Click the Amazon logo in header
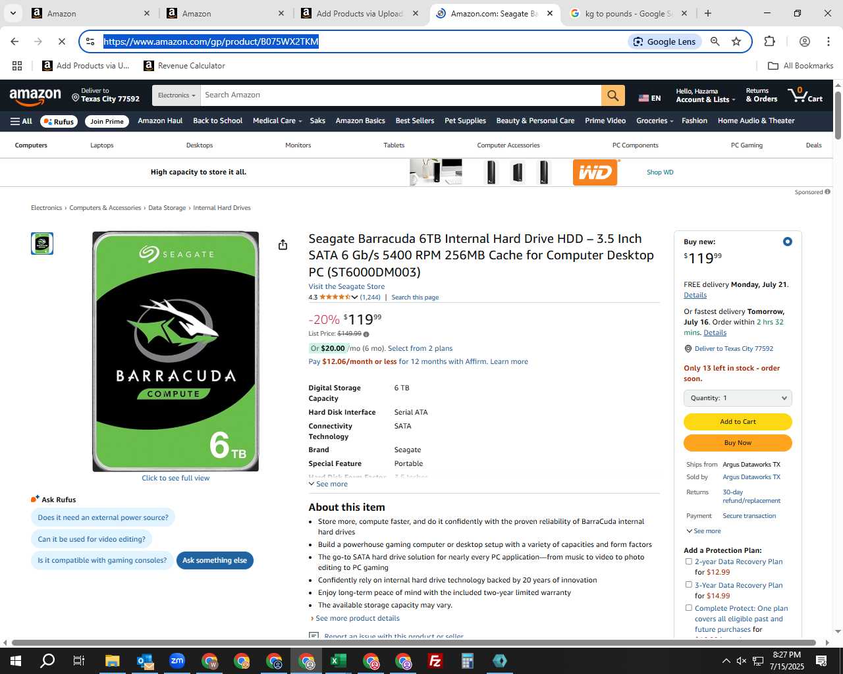 coord(36,96)
